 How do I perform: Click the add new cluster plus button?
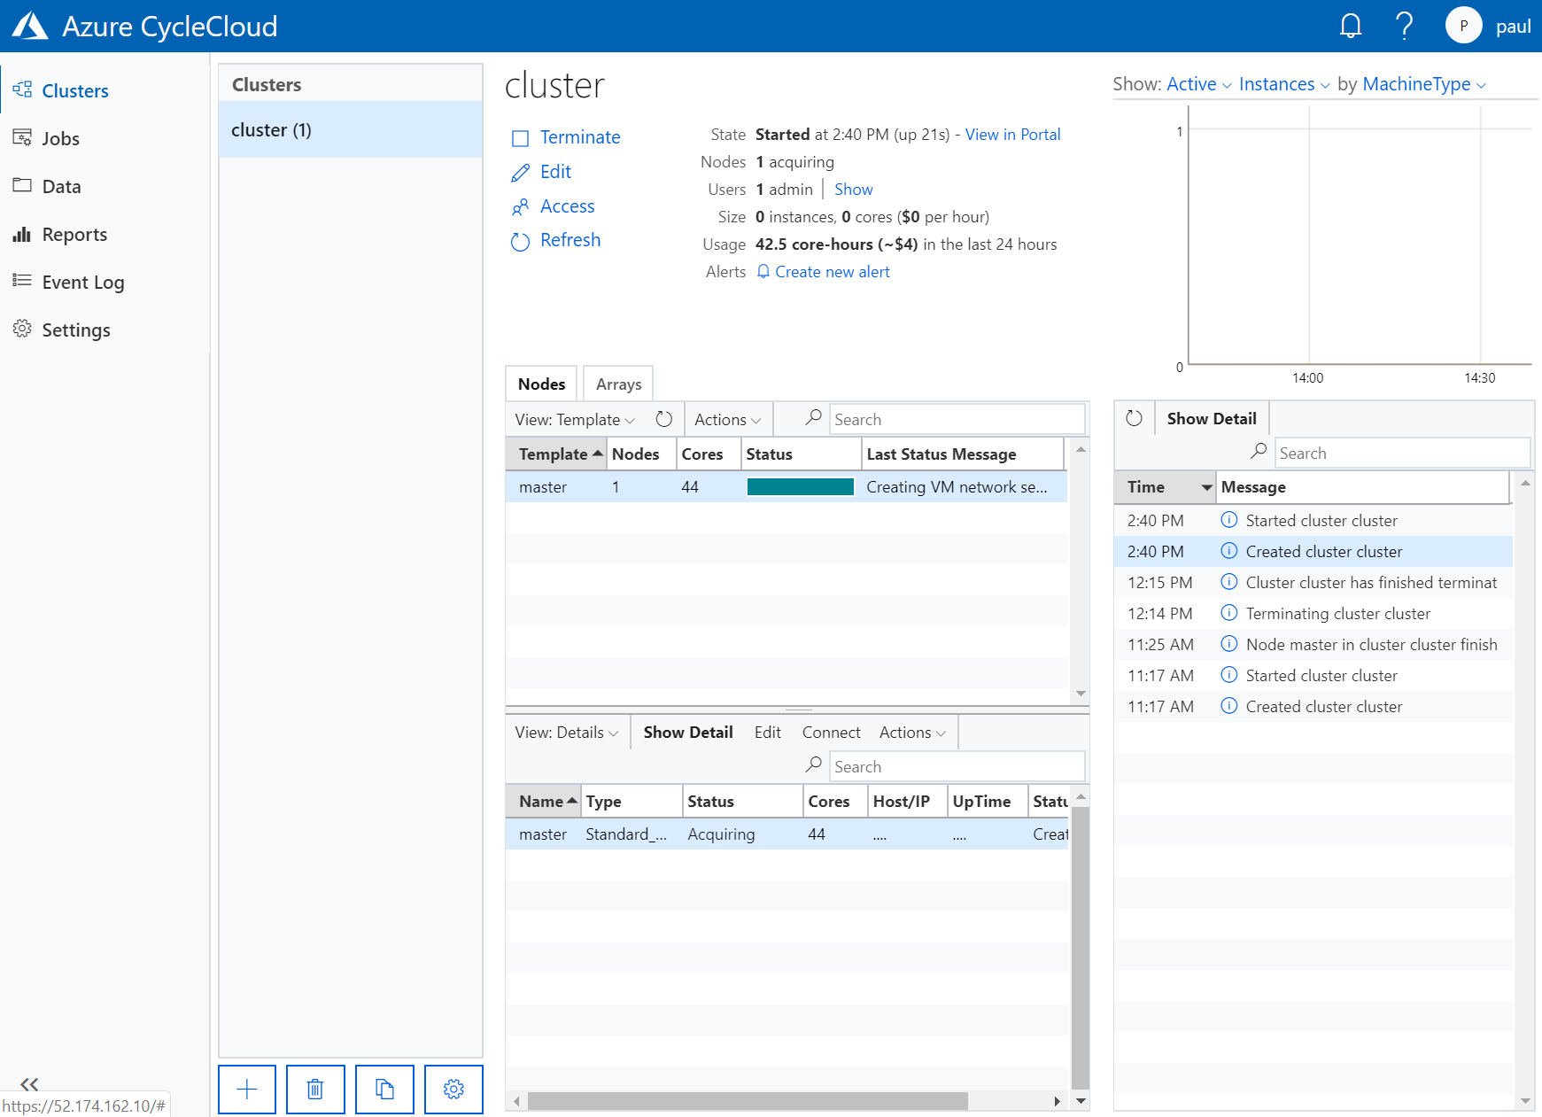(x=247, y=1089)
